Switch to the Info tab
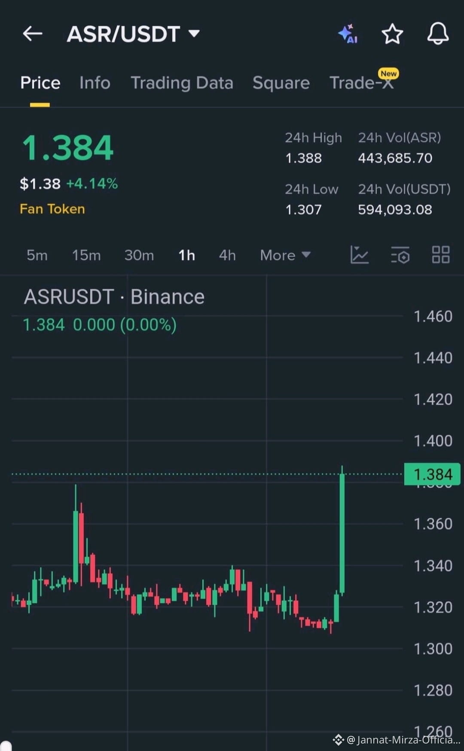This screenshot has height=751, width=464. click(x=95, y=83)
